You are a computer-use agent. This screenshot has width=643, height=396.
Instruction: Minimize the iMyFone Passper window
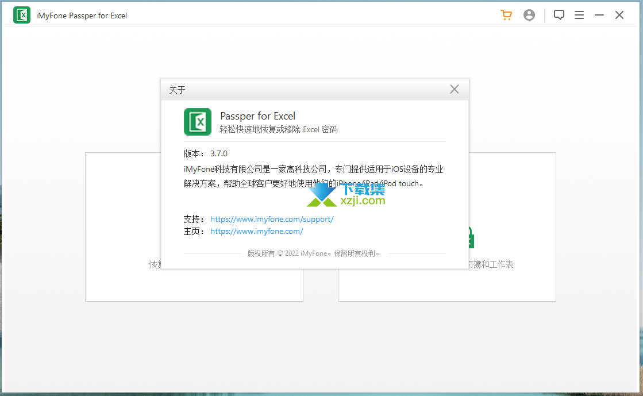pos(599,15)
